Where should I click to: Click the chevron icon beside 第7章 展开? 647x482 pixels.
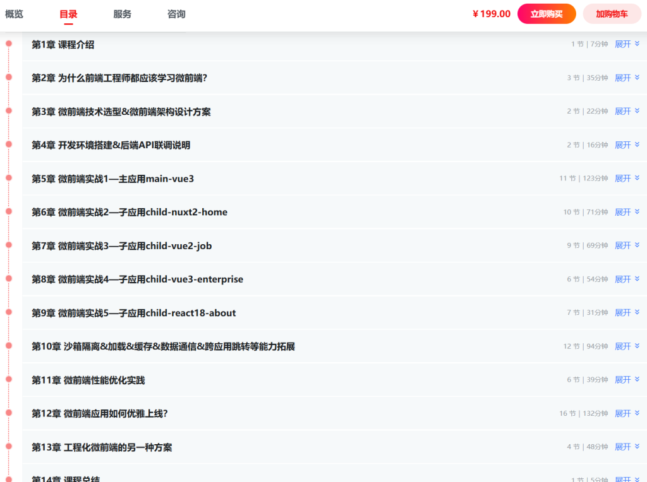click(x=638, y=245)
